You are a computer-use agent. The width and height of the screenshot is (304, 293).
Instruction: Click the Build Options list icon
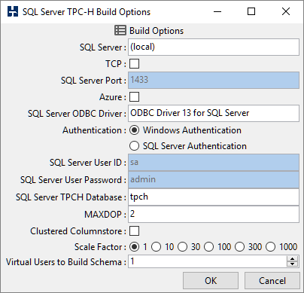click(120, 30)
